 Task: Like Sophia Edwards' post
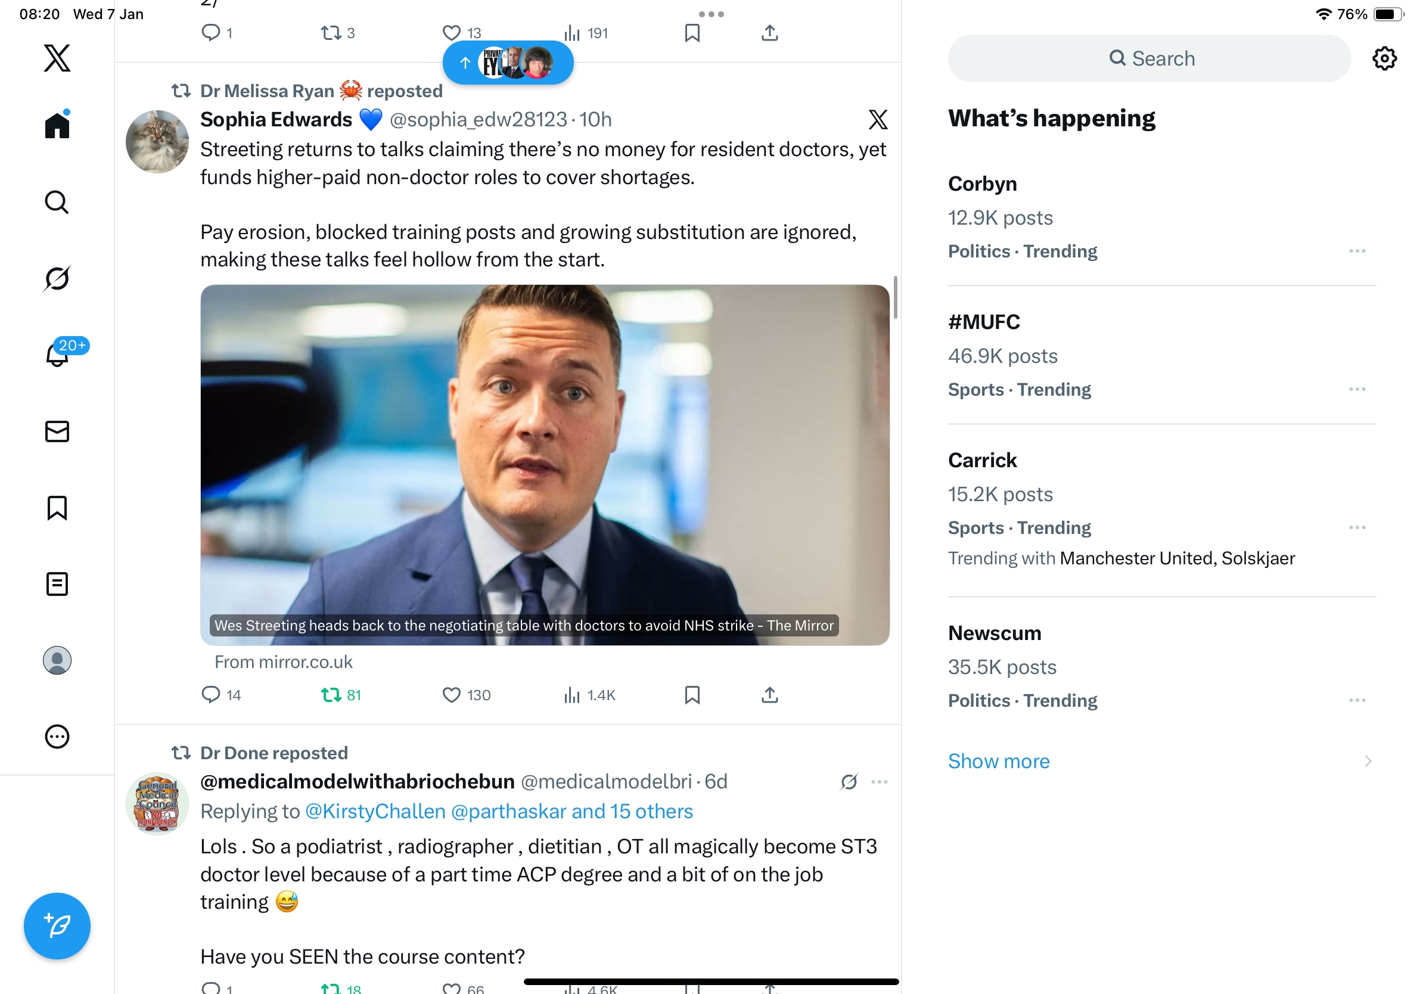452,695
